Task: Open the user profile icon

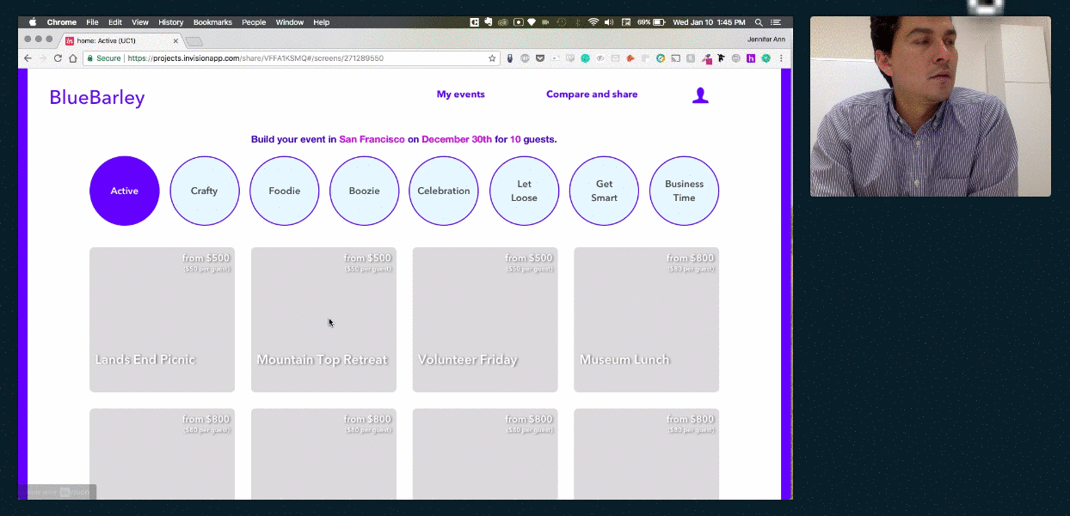Action: (x=700, y=95)
